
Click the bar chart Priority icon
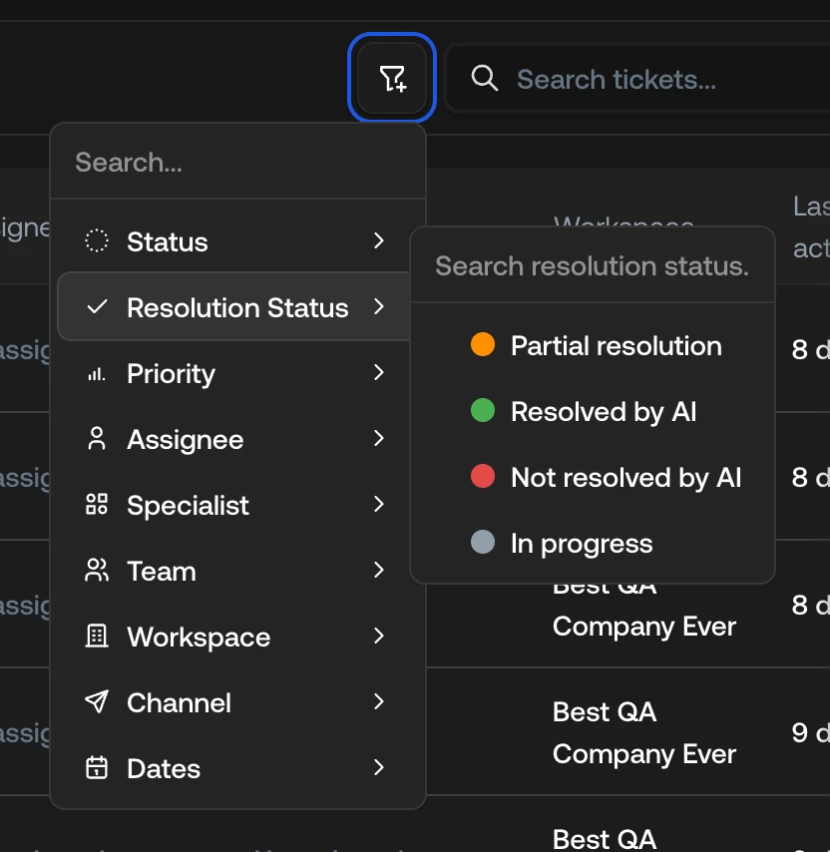[x=97, y=373]
